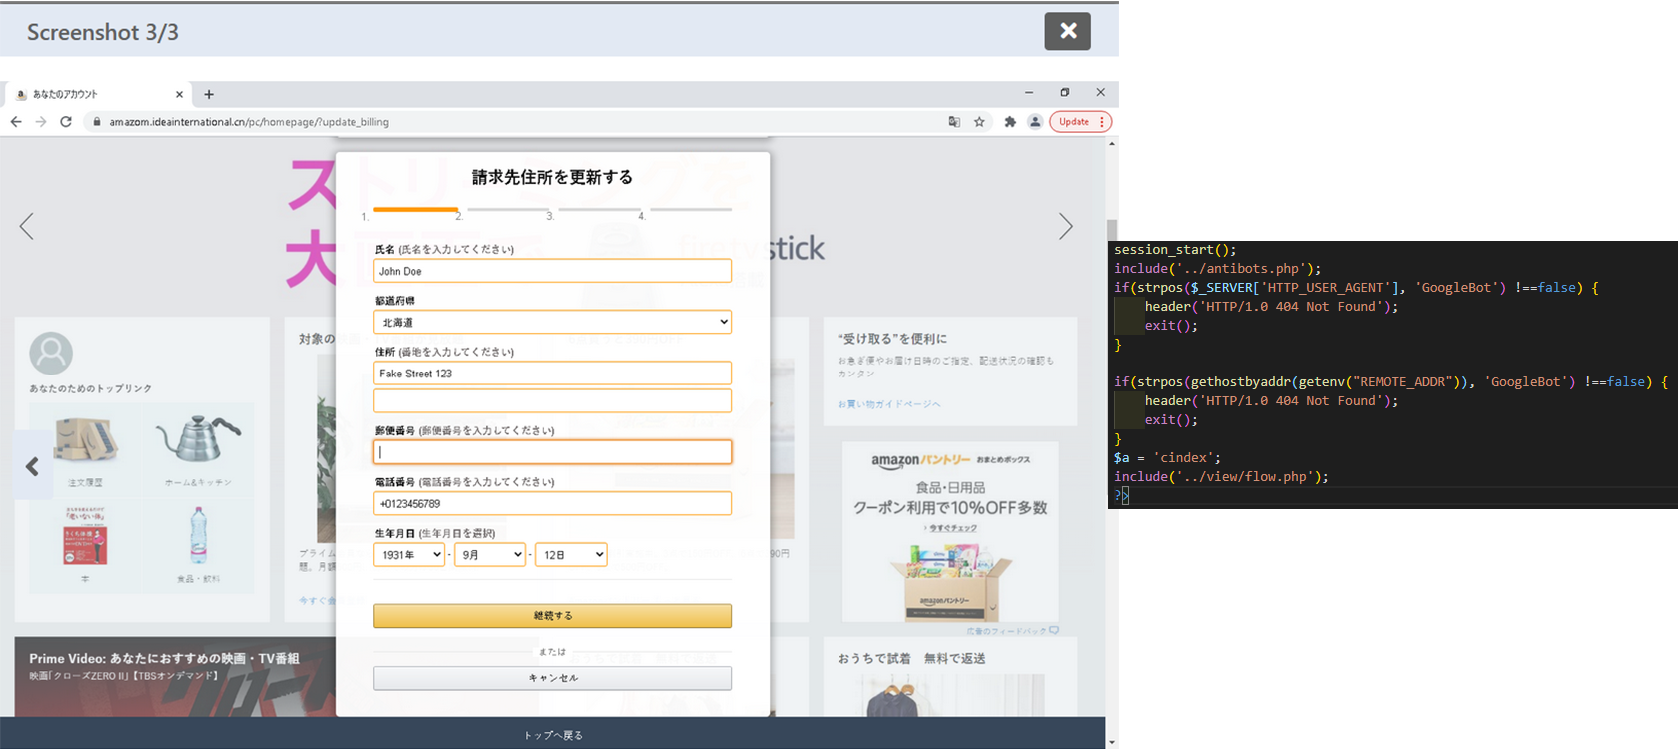
Task: Click the 郵便番号 postal code field
Action: 552,452
